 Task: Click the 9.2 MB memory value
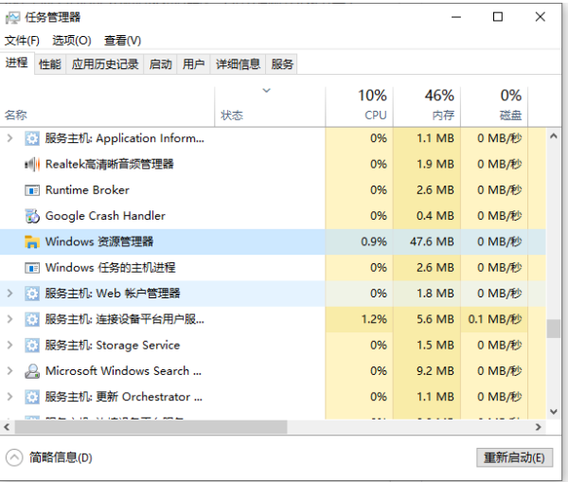click(x=435, y=371)
